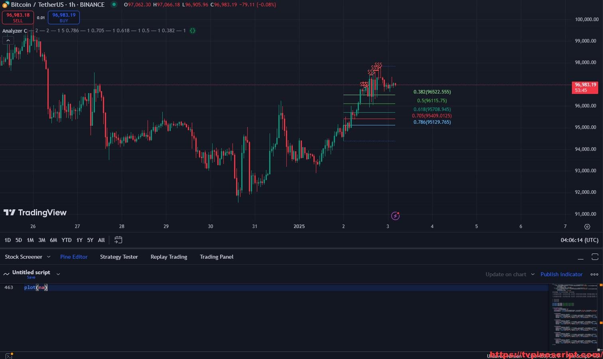Select the 1Y time range

pyautogui.click(x=79, y=240)
